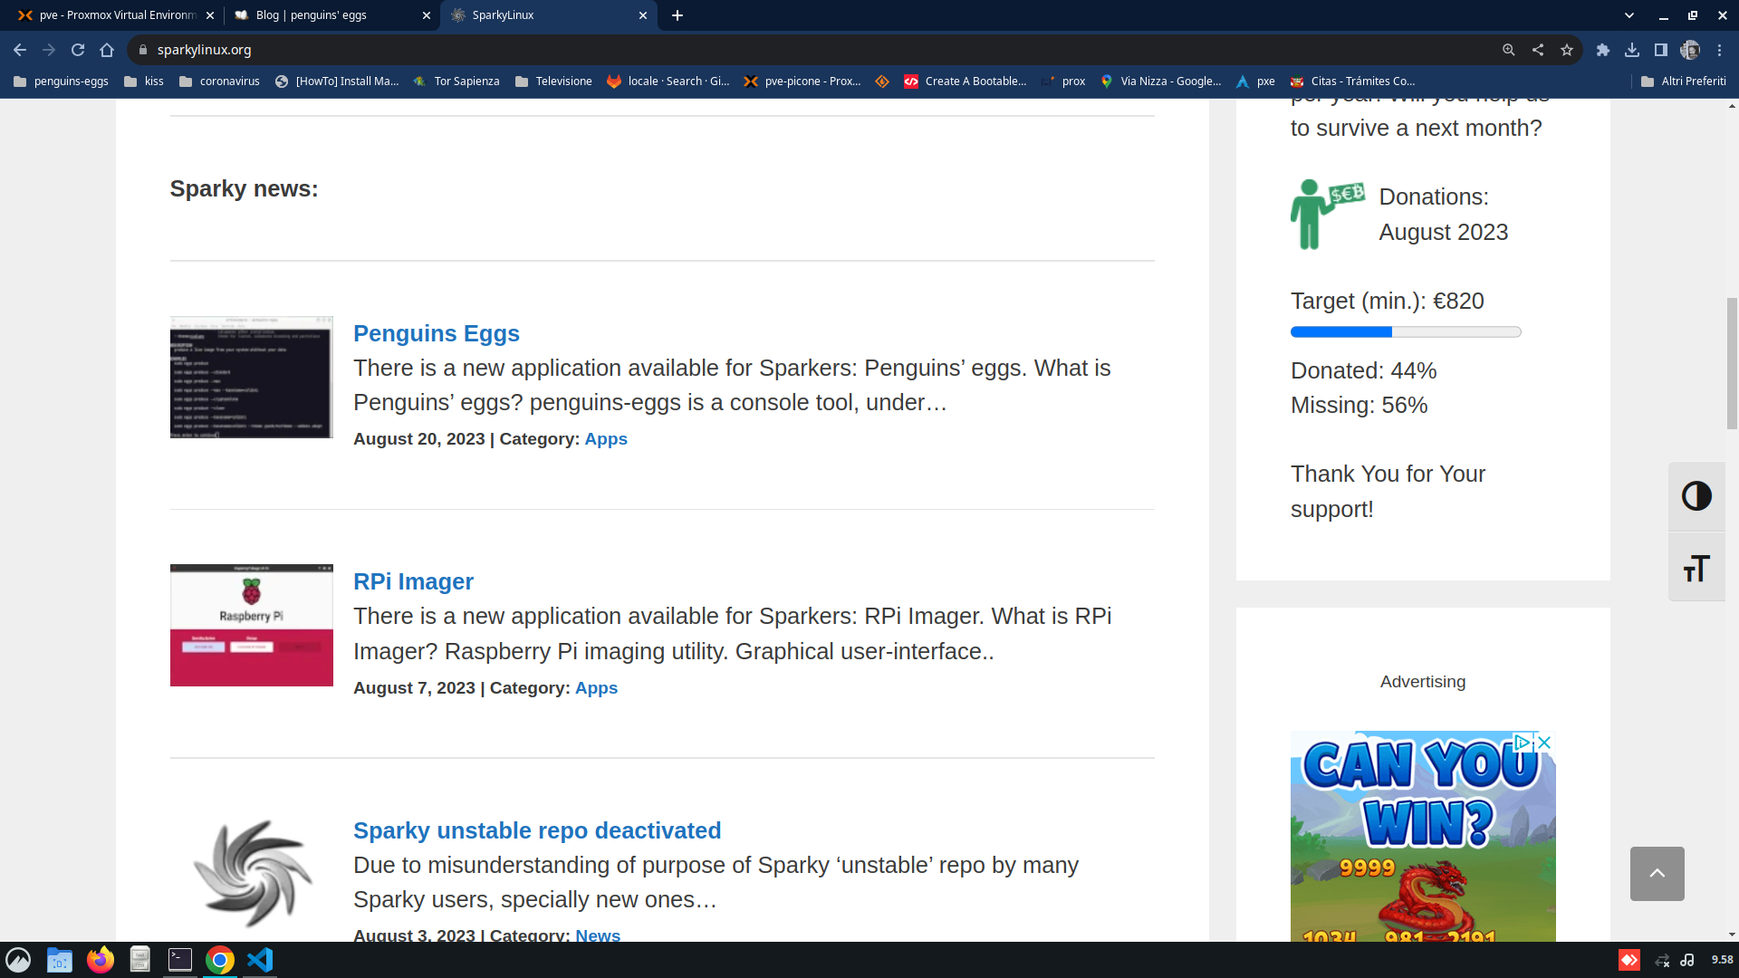Expand the tab search dropdown arrow
1739x978 pixels.
(x=1629, y=15)
